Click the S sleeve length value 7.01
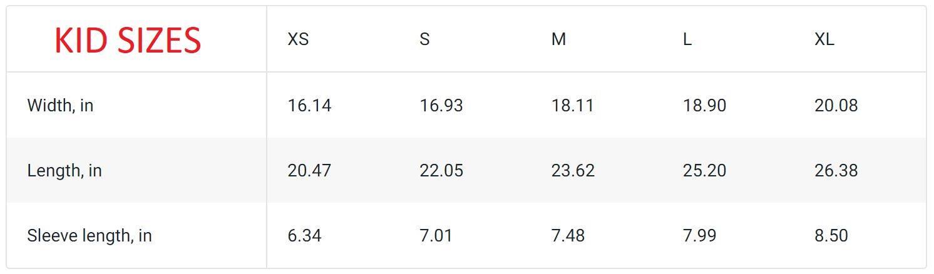Viewport: 934px width, 274px height. [436, 235]
